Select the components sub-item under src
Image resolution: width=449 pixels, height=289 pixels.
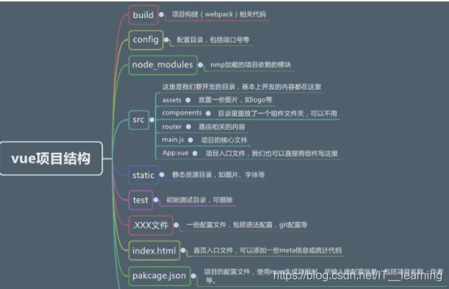tap(181, 113)
